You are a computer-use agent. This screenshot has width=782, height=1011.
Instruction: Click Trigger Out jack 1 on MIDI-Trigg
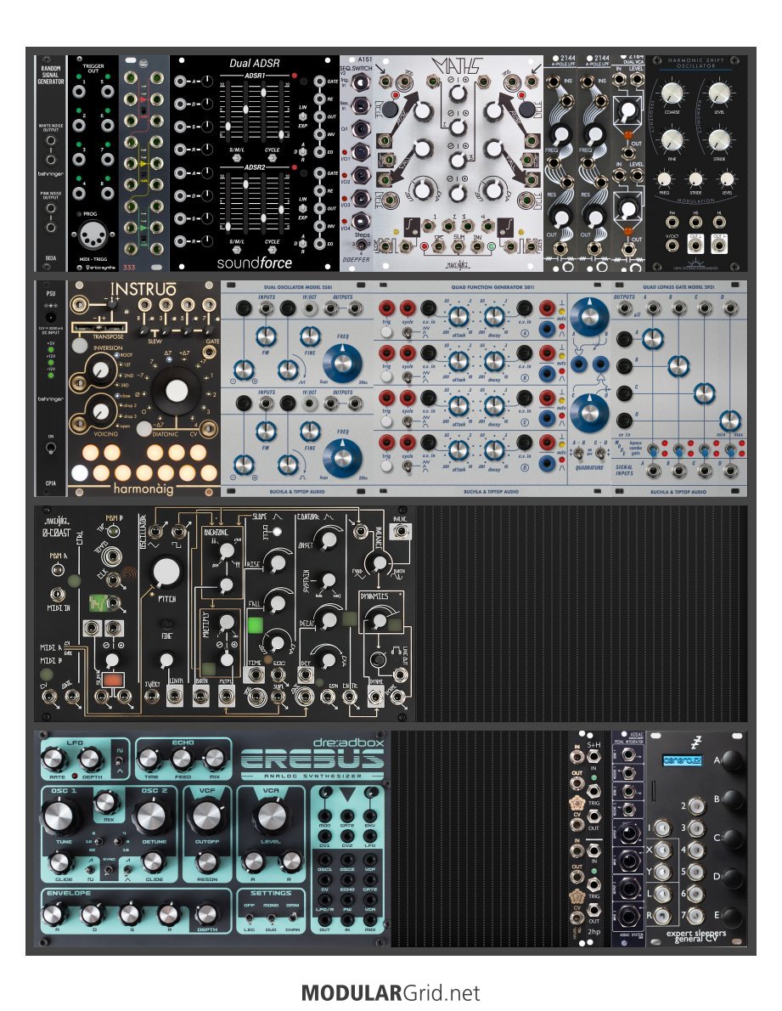click(x=79, y=92)
